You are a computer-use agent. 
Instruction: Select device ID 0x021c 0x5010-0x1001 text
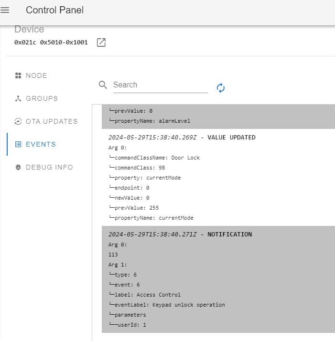[51, 43]
